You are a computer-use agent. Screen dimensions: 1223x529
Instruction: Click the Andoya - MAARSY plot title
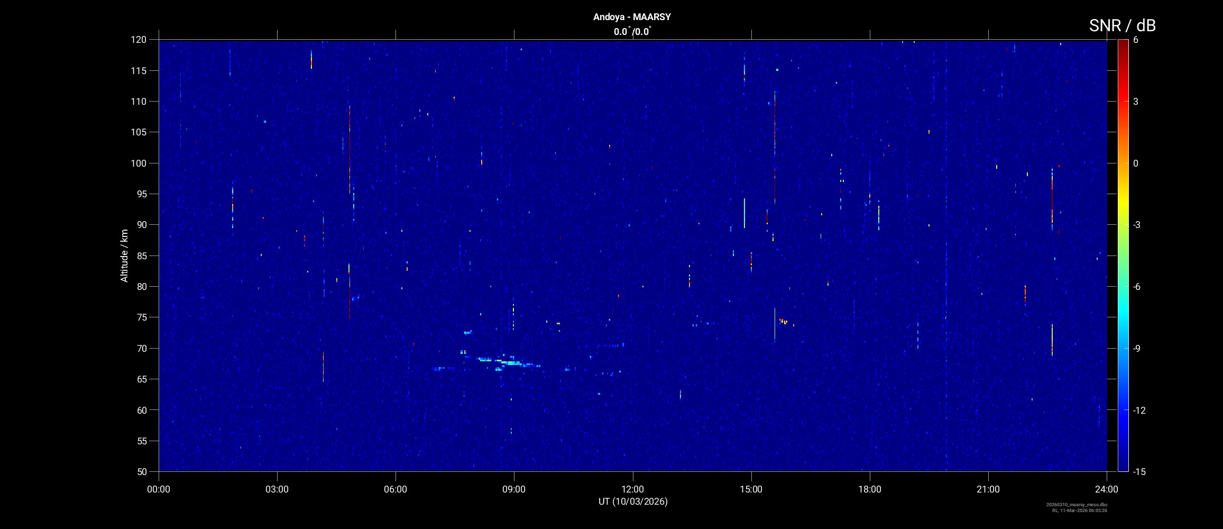(x=632, y=17)
